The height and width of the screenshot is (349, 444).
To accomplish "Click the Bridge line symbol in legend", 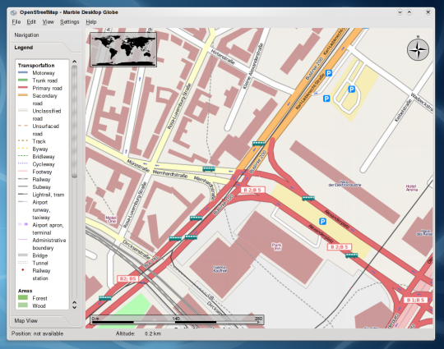I will [x=23, y=255].
